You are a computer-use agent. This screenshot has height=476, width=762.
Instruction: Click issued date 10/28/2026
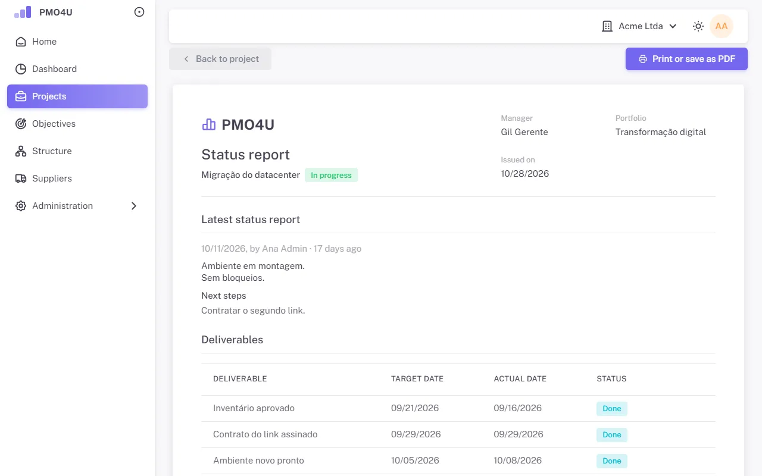point(525,174)
